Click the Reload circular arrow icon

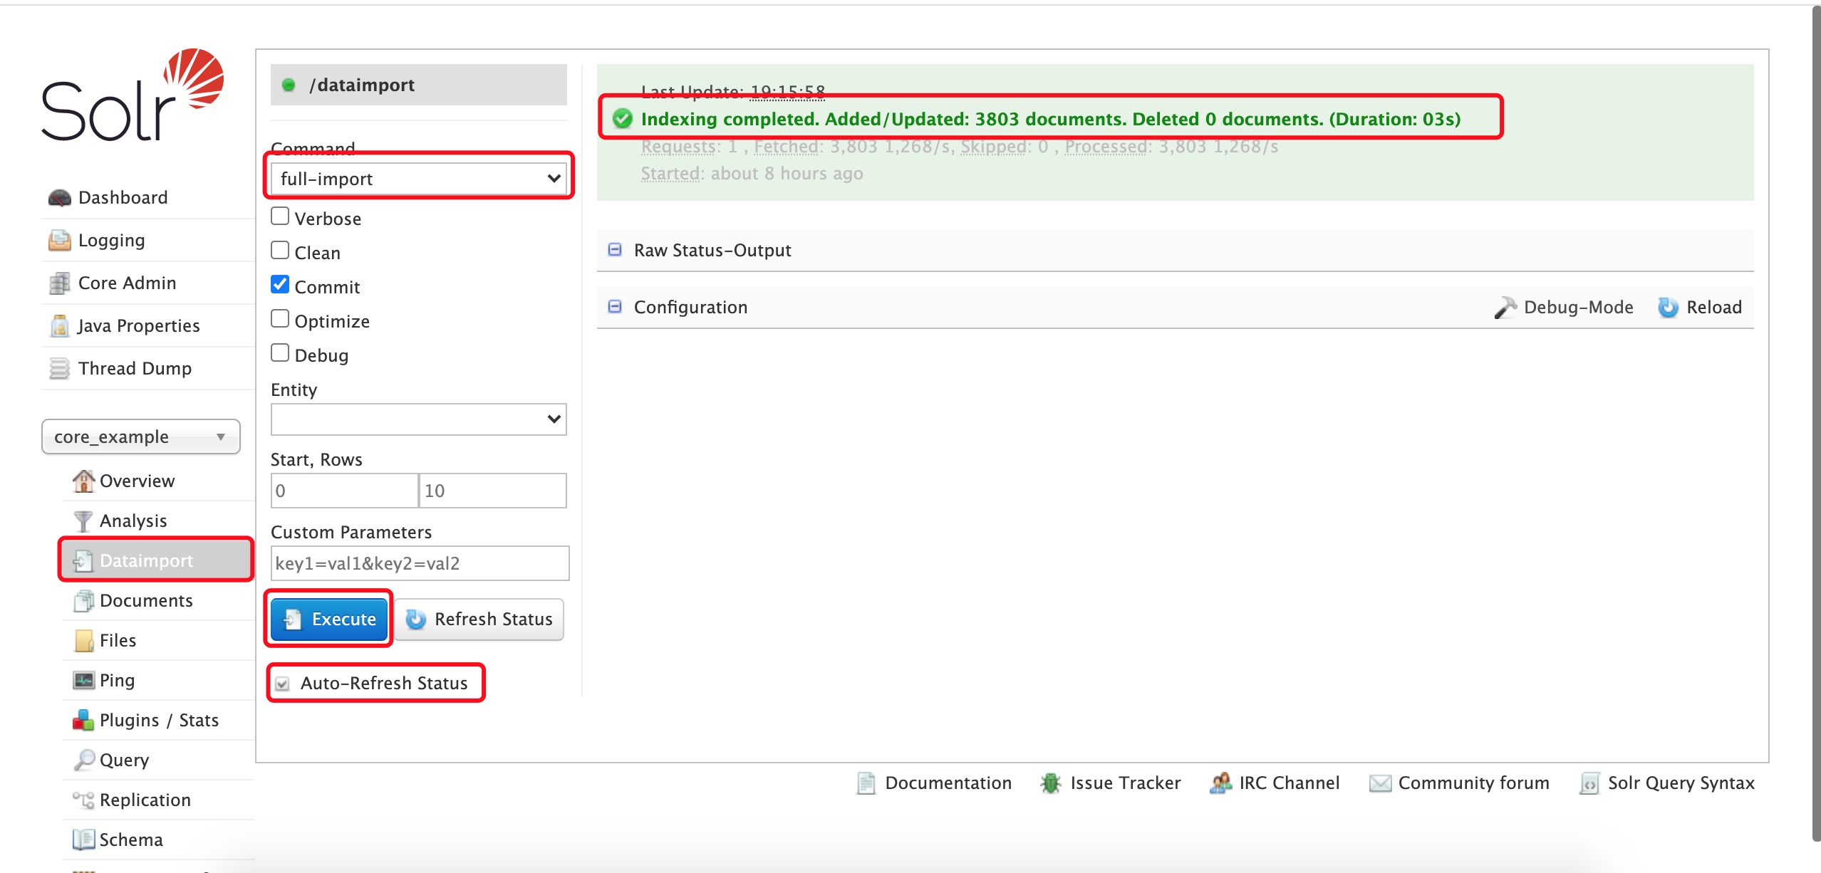(x=1668, y=308)
